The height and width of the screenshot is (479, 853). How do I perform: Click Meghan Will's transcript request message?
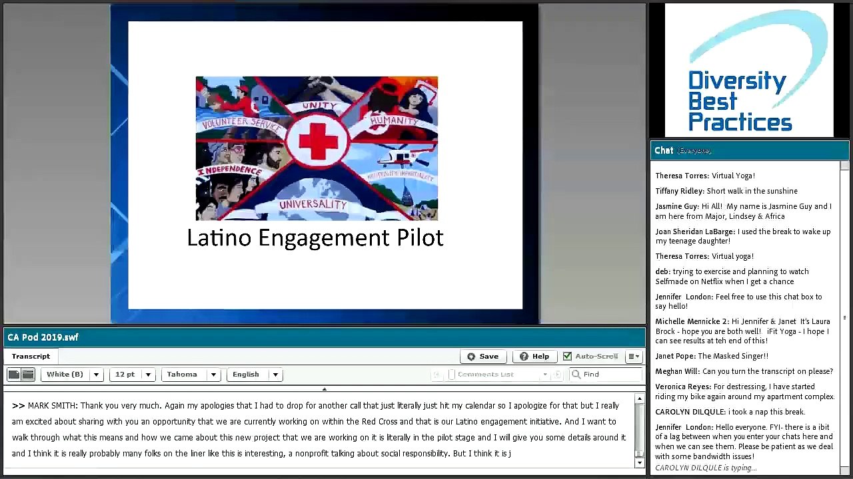click(x=744, y=371)
